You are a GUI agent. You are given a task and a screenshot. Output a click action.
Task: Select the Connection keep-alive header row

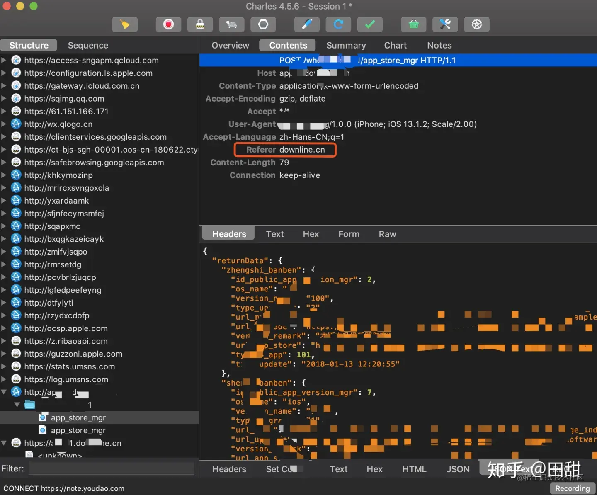pos(275,175)
